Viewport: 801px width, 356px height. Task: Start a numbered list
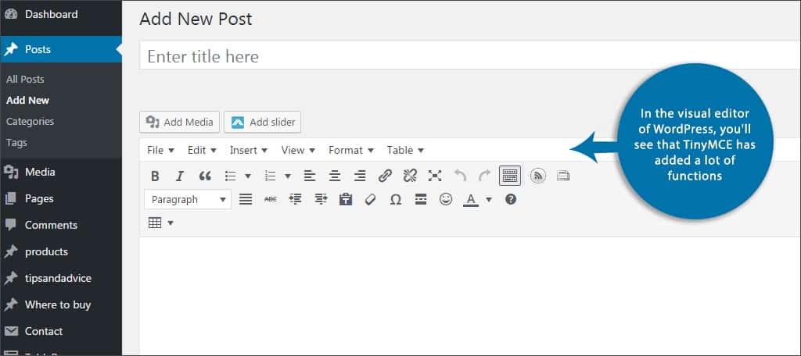[270, 176]
